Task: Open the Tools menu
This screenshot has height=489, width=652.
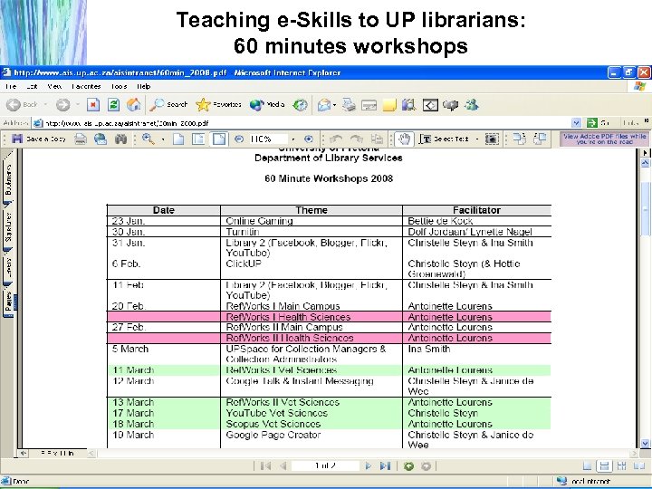Action: [x=119, y=87]
